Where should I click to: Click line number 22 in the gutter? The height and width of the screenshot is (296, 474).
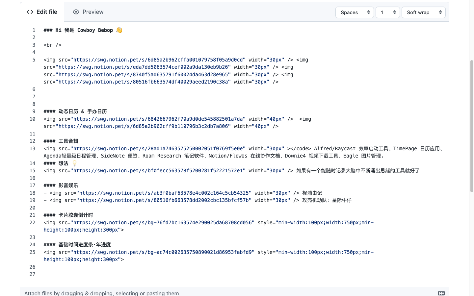[32, 222]
